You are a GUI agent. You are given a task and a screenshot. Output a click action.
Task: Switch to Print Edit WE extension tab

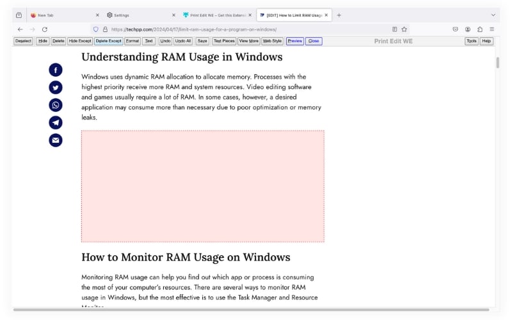click(x=217, y=15)
